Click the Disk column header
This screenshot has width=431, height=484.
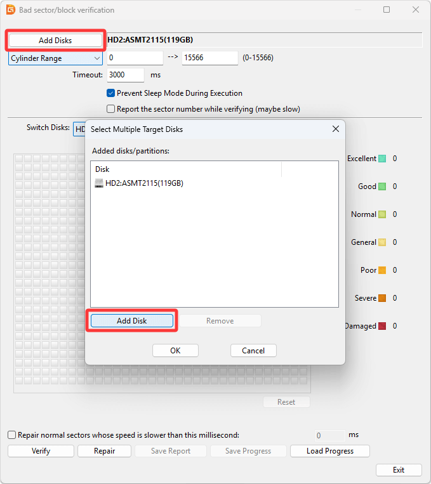point(186,169)
